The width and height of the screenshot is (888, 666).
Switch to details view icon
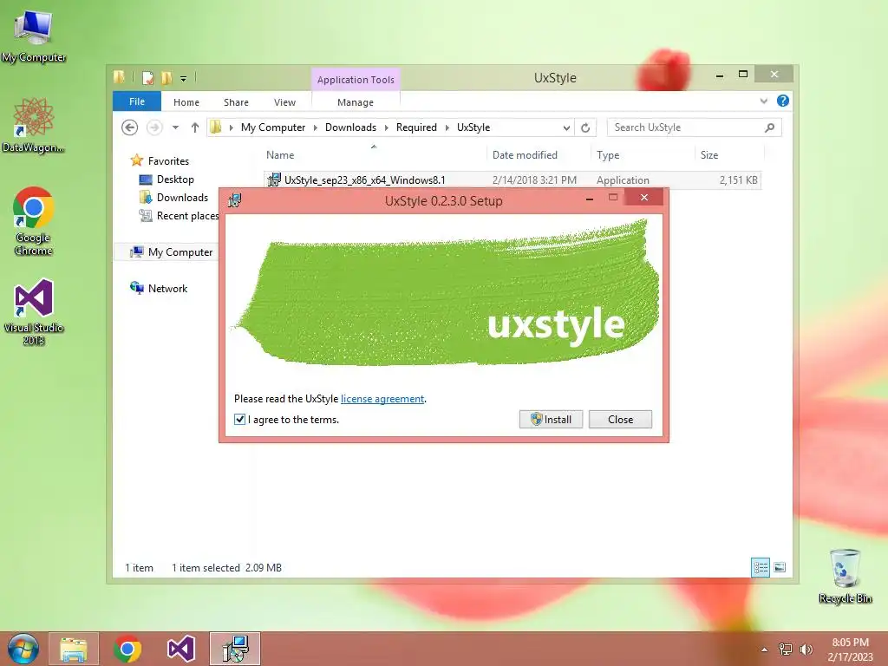coord(761,567)
